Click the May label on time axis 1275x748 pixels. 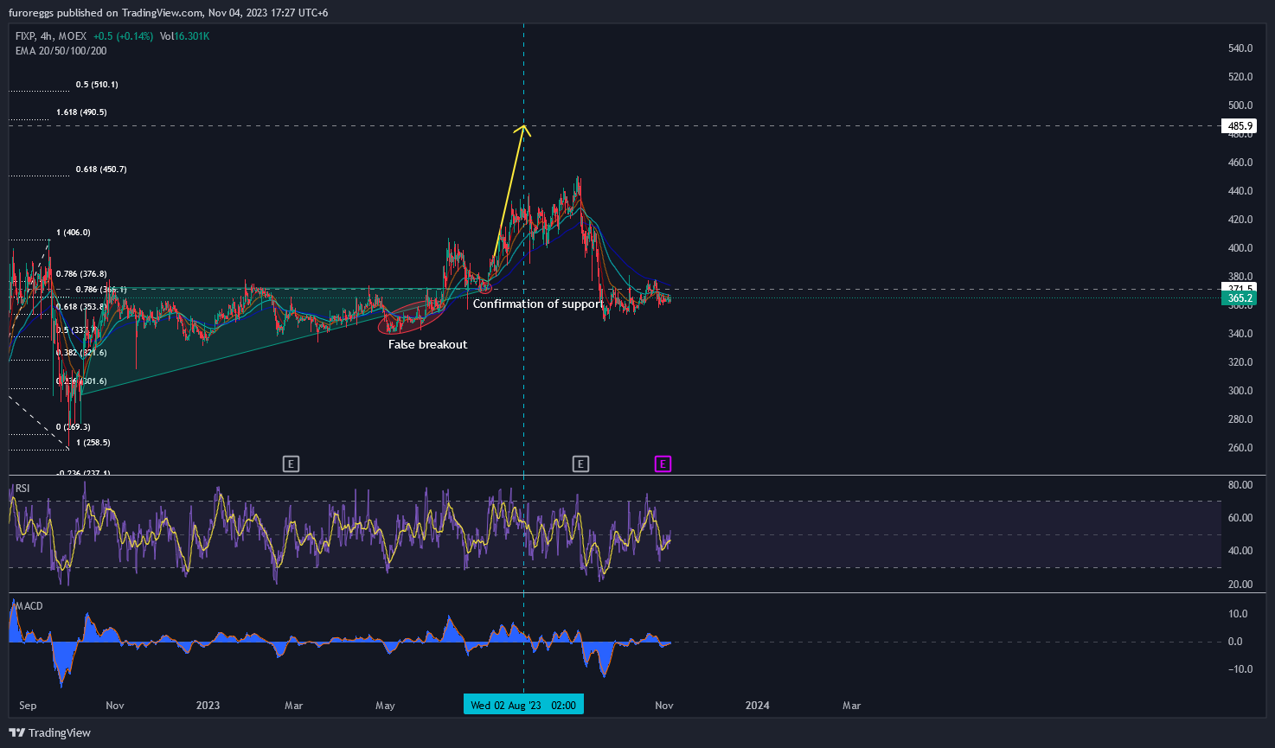tap(385, 706)
